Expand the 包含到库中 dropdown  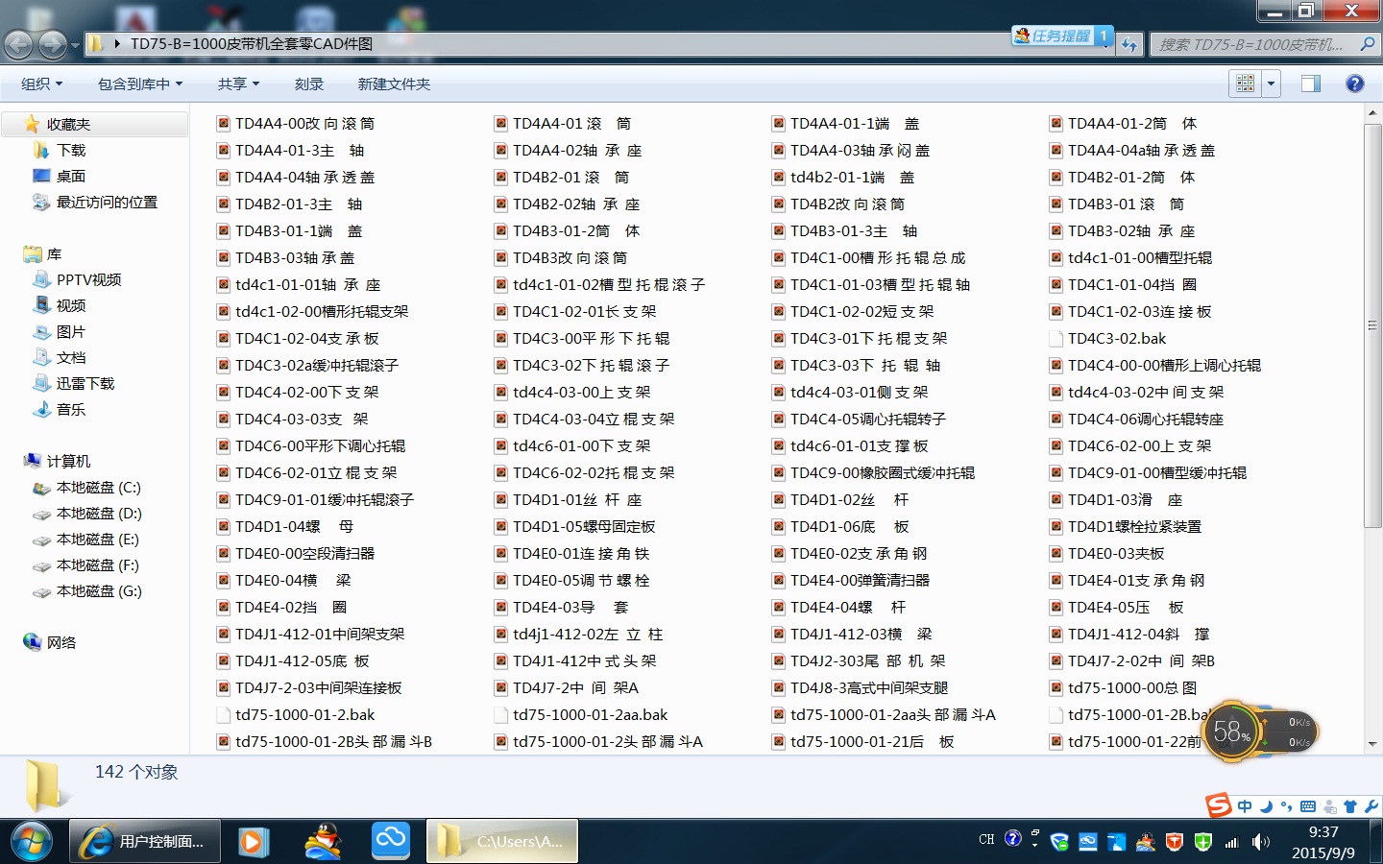point(140,84)
